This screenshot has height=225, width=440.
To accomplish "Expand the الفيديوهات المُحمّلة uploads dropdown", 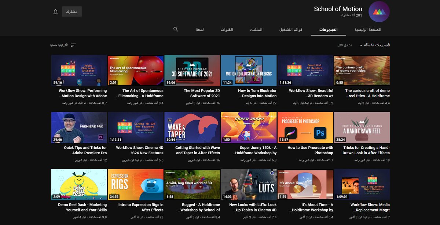I will tap(375, 45).
